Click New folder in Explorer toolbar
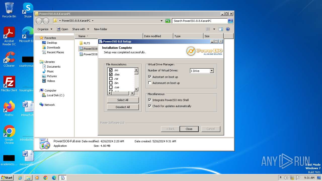322x181 pixels. (x=101, y=29)
